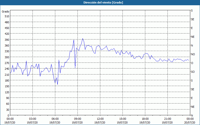Select the 30 degree axis label

[x=7, y=110]
